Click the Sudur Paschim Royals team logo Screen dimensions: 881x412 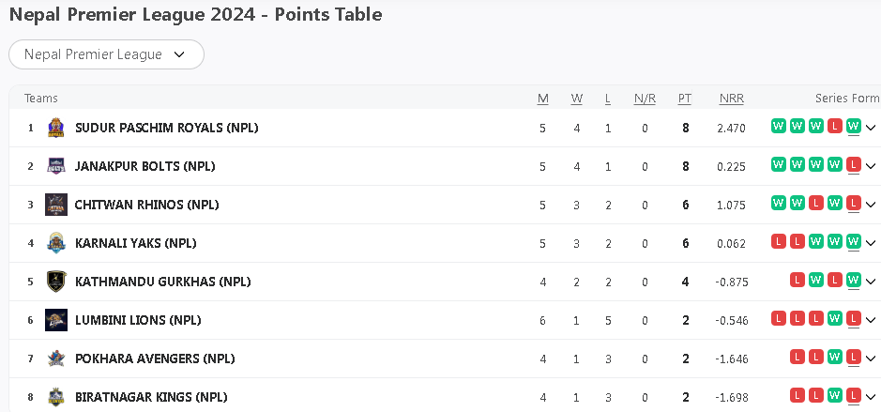[56, 128]
